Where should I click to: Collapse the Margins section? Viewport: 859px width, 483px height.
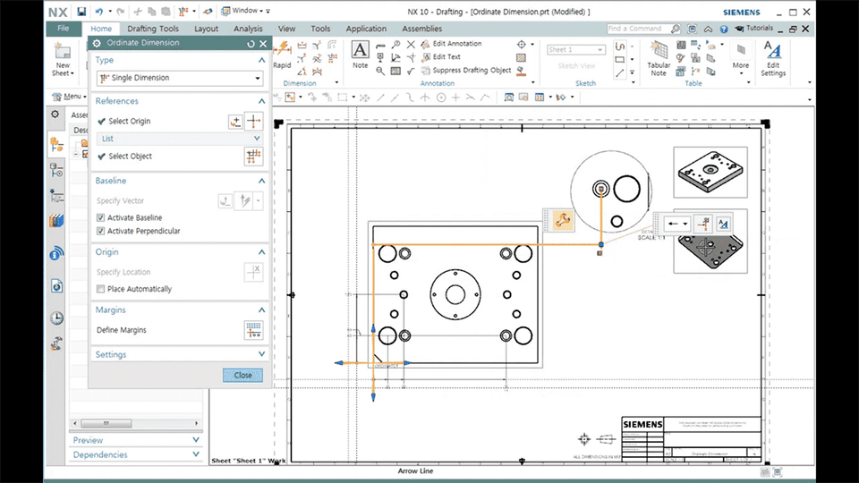click(x=261, y=310)
